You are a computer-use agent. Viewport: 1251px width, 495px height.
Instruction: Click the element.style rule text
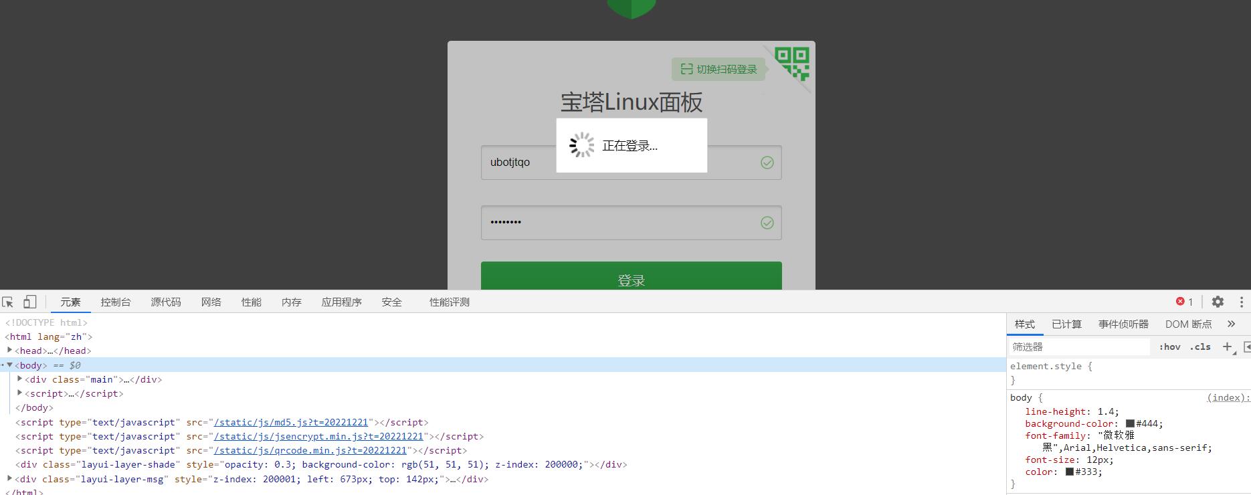coord(1051,366)
